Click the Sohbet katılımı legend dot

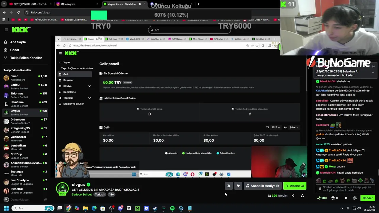click(x=218, y=153)
